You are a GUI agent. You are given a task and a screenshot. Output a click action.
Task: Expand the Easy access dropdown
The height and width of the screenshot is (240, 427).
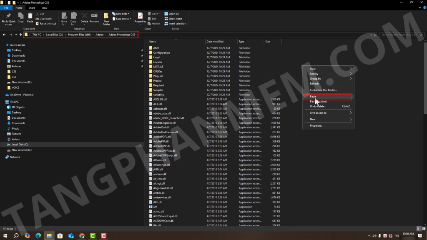(123, 19)
